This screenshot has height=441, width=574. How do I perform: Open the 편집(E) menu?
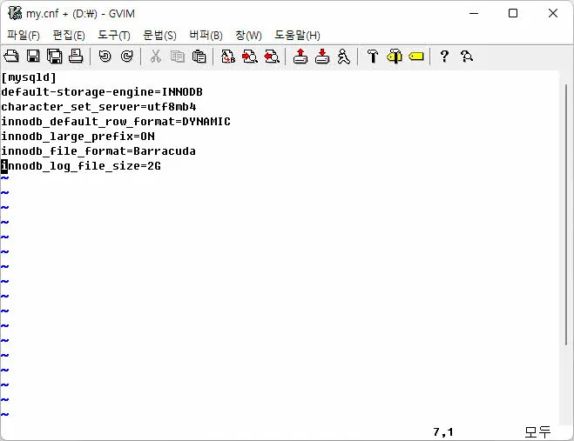coord(69,35)
